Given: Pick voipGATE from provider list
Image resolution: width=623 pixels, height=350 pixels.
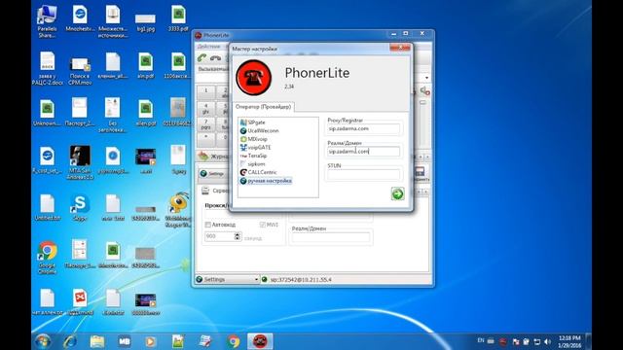Looking at the screenshot, I should click(x=255, y=147).
